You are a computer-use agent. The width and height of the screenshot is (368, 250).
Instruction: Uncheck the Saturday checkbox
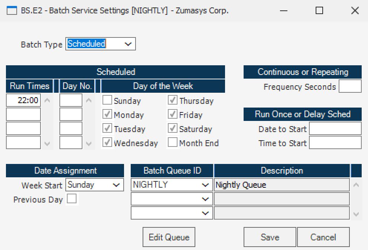coord(173,129)
